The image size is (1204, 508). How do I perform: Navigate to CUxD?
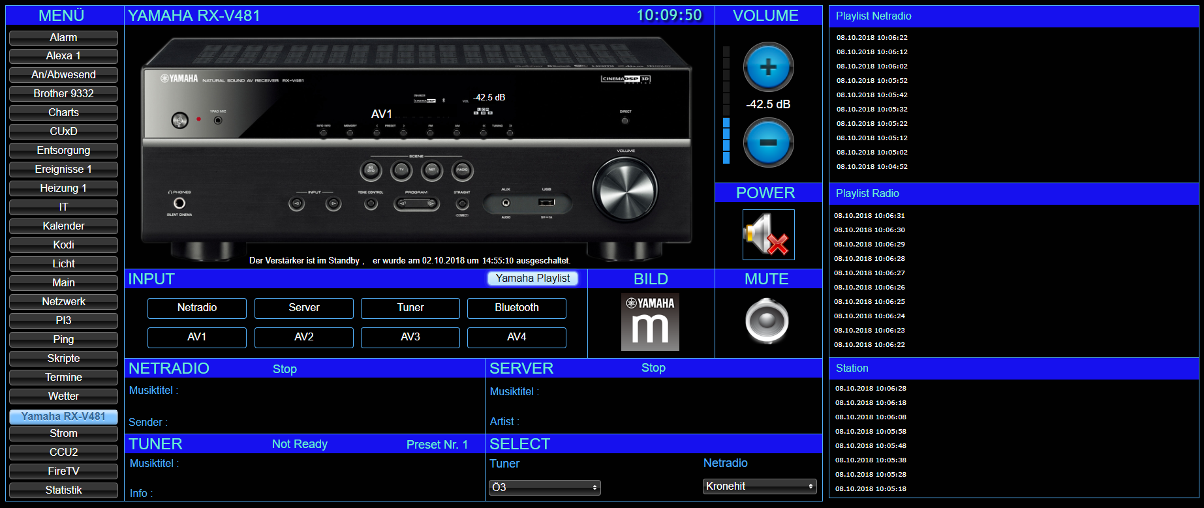click(63, 132)
